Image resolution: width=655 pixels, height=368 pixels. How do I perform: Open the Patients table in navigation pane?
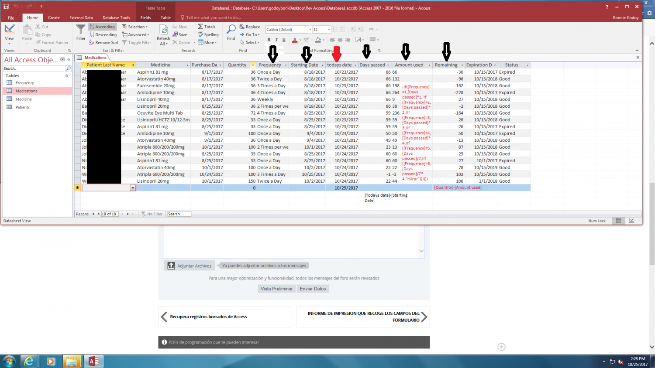23,107
